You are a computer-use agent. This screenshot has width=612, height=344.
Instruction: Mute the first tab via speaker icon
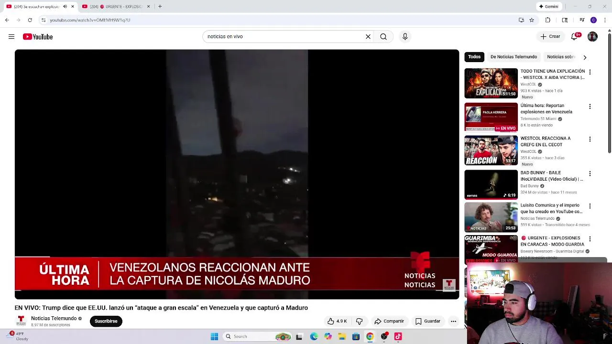click(65, 7)
